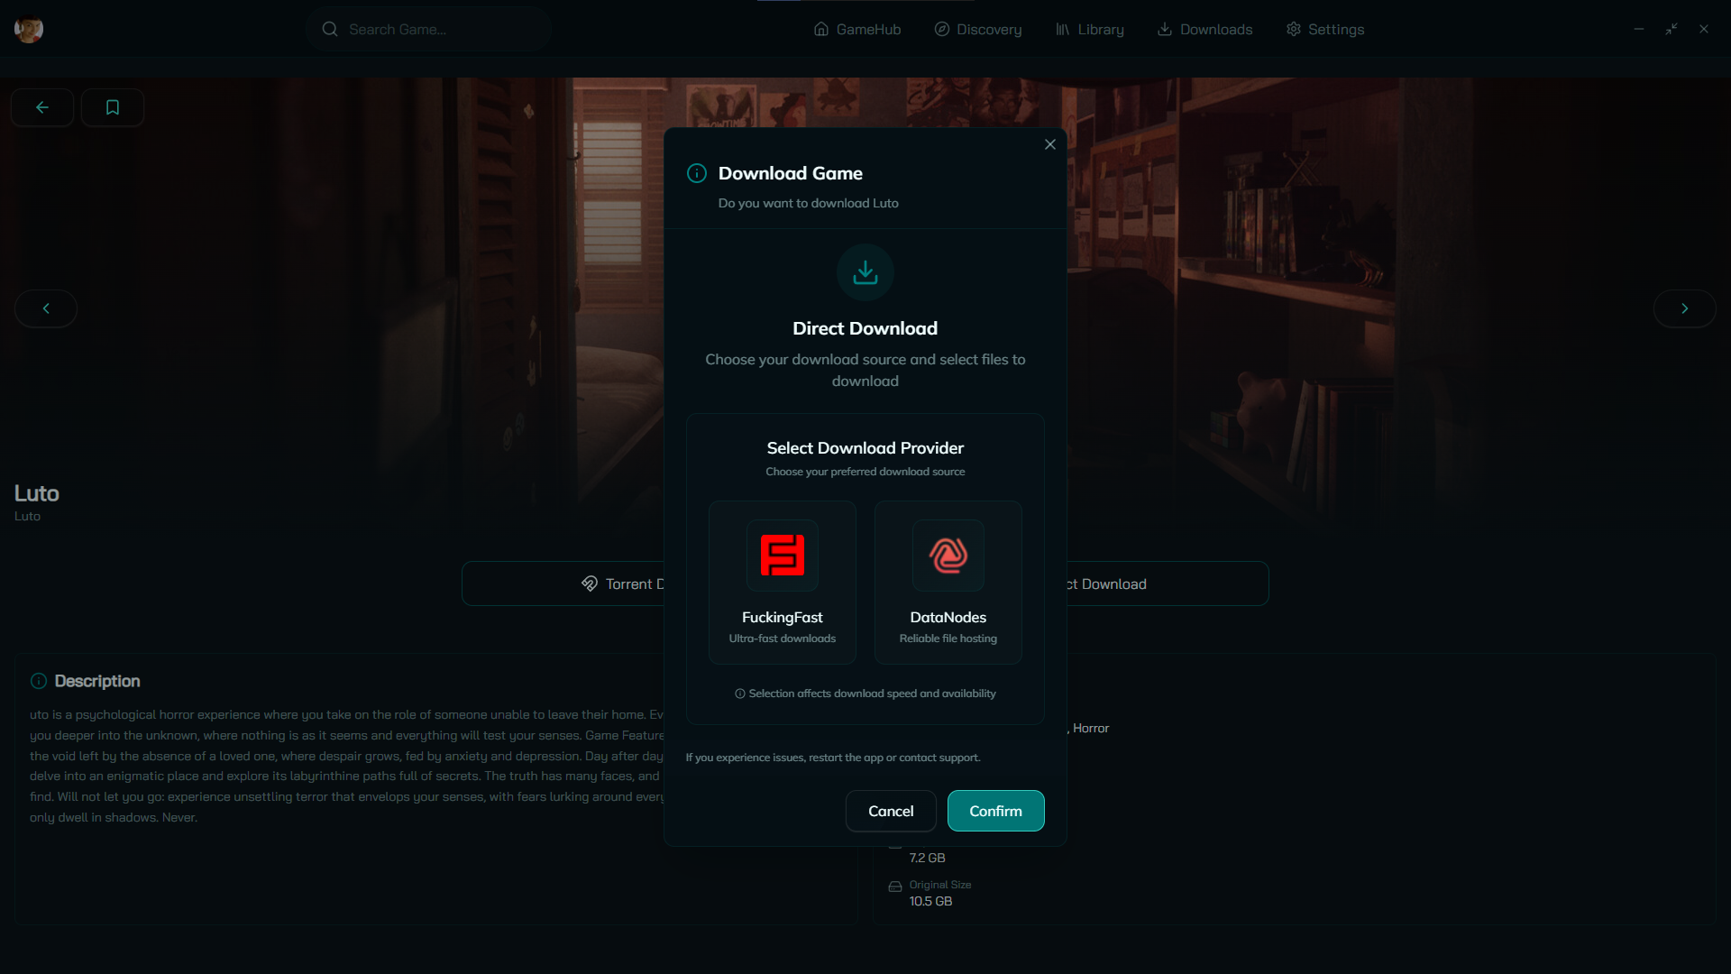This screenshot has width=1731, height=974.
Task: Click the back arrow button
Action: (42, 107)
